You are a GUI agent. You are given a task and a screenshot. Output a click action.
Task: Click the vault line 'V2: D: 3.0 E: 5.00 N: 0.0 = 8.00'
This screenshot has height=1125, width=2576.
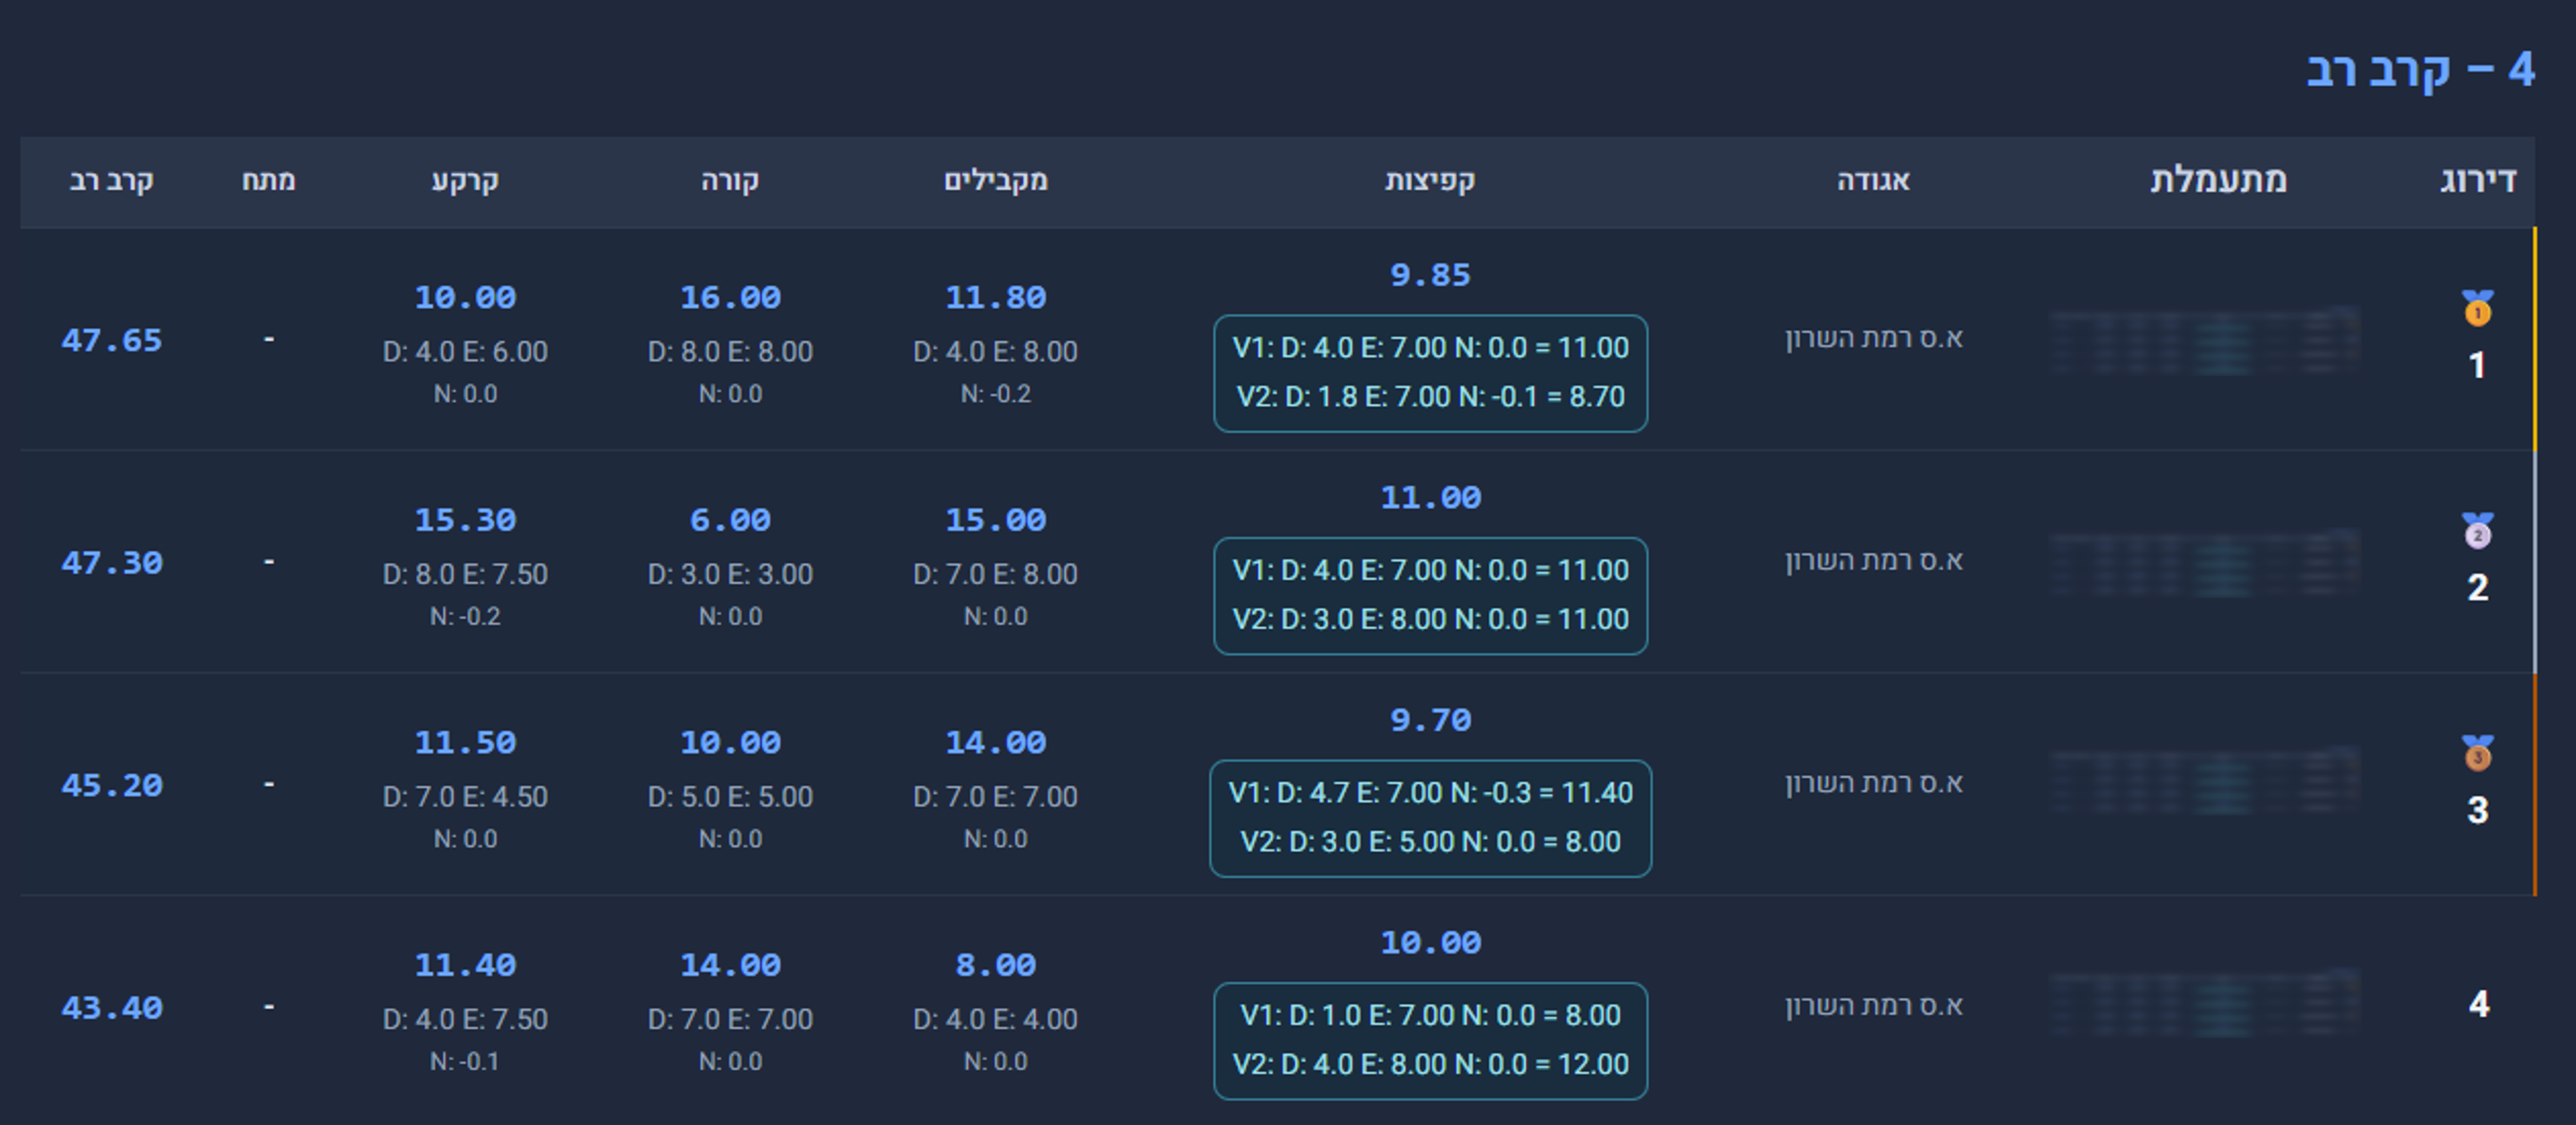click(x=1430, y=842)
